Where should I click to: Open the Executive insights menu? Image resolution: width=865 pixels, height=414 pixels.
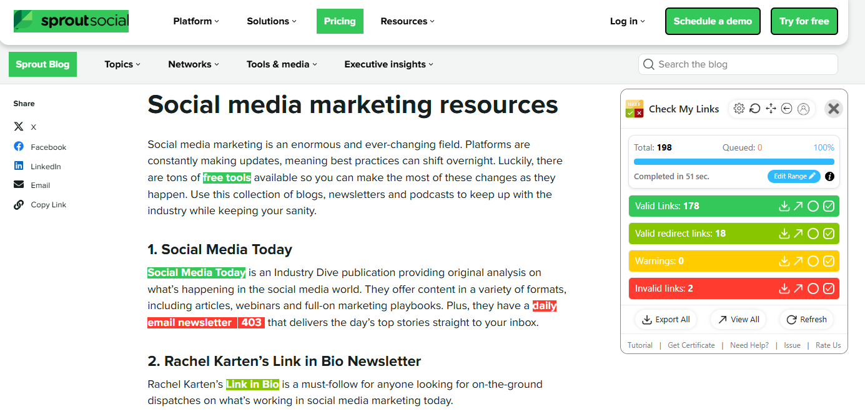(x=387, y=64)
